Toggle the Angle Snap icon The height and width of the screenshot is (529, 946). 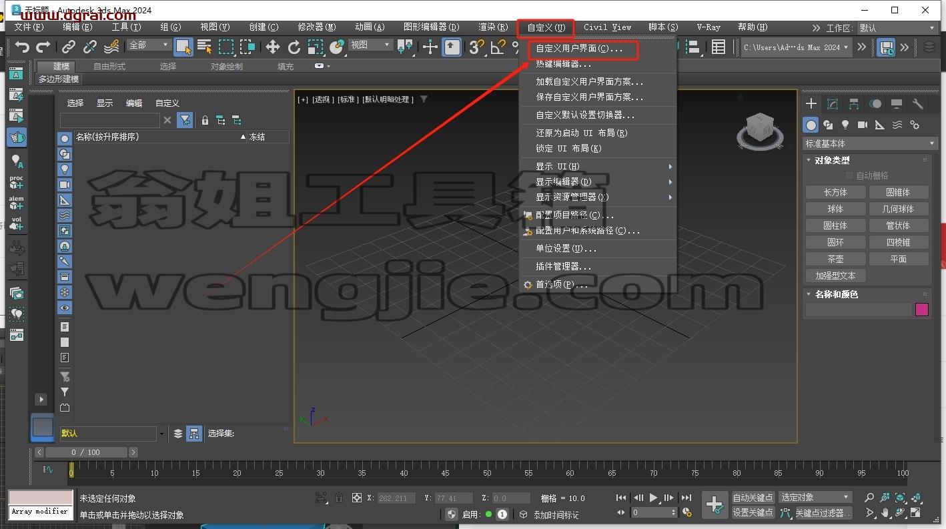point(498,47)
